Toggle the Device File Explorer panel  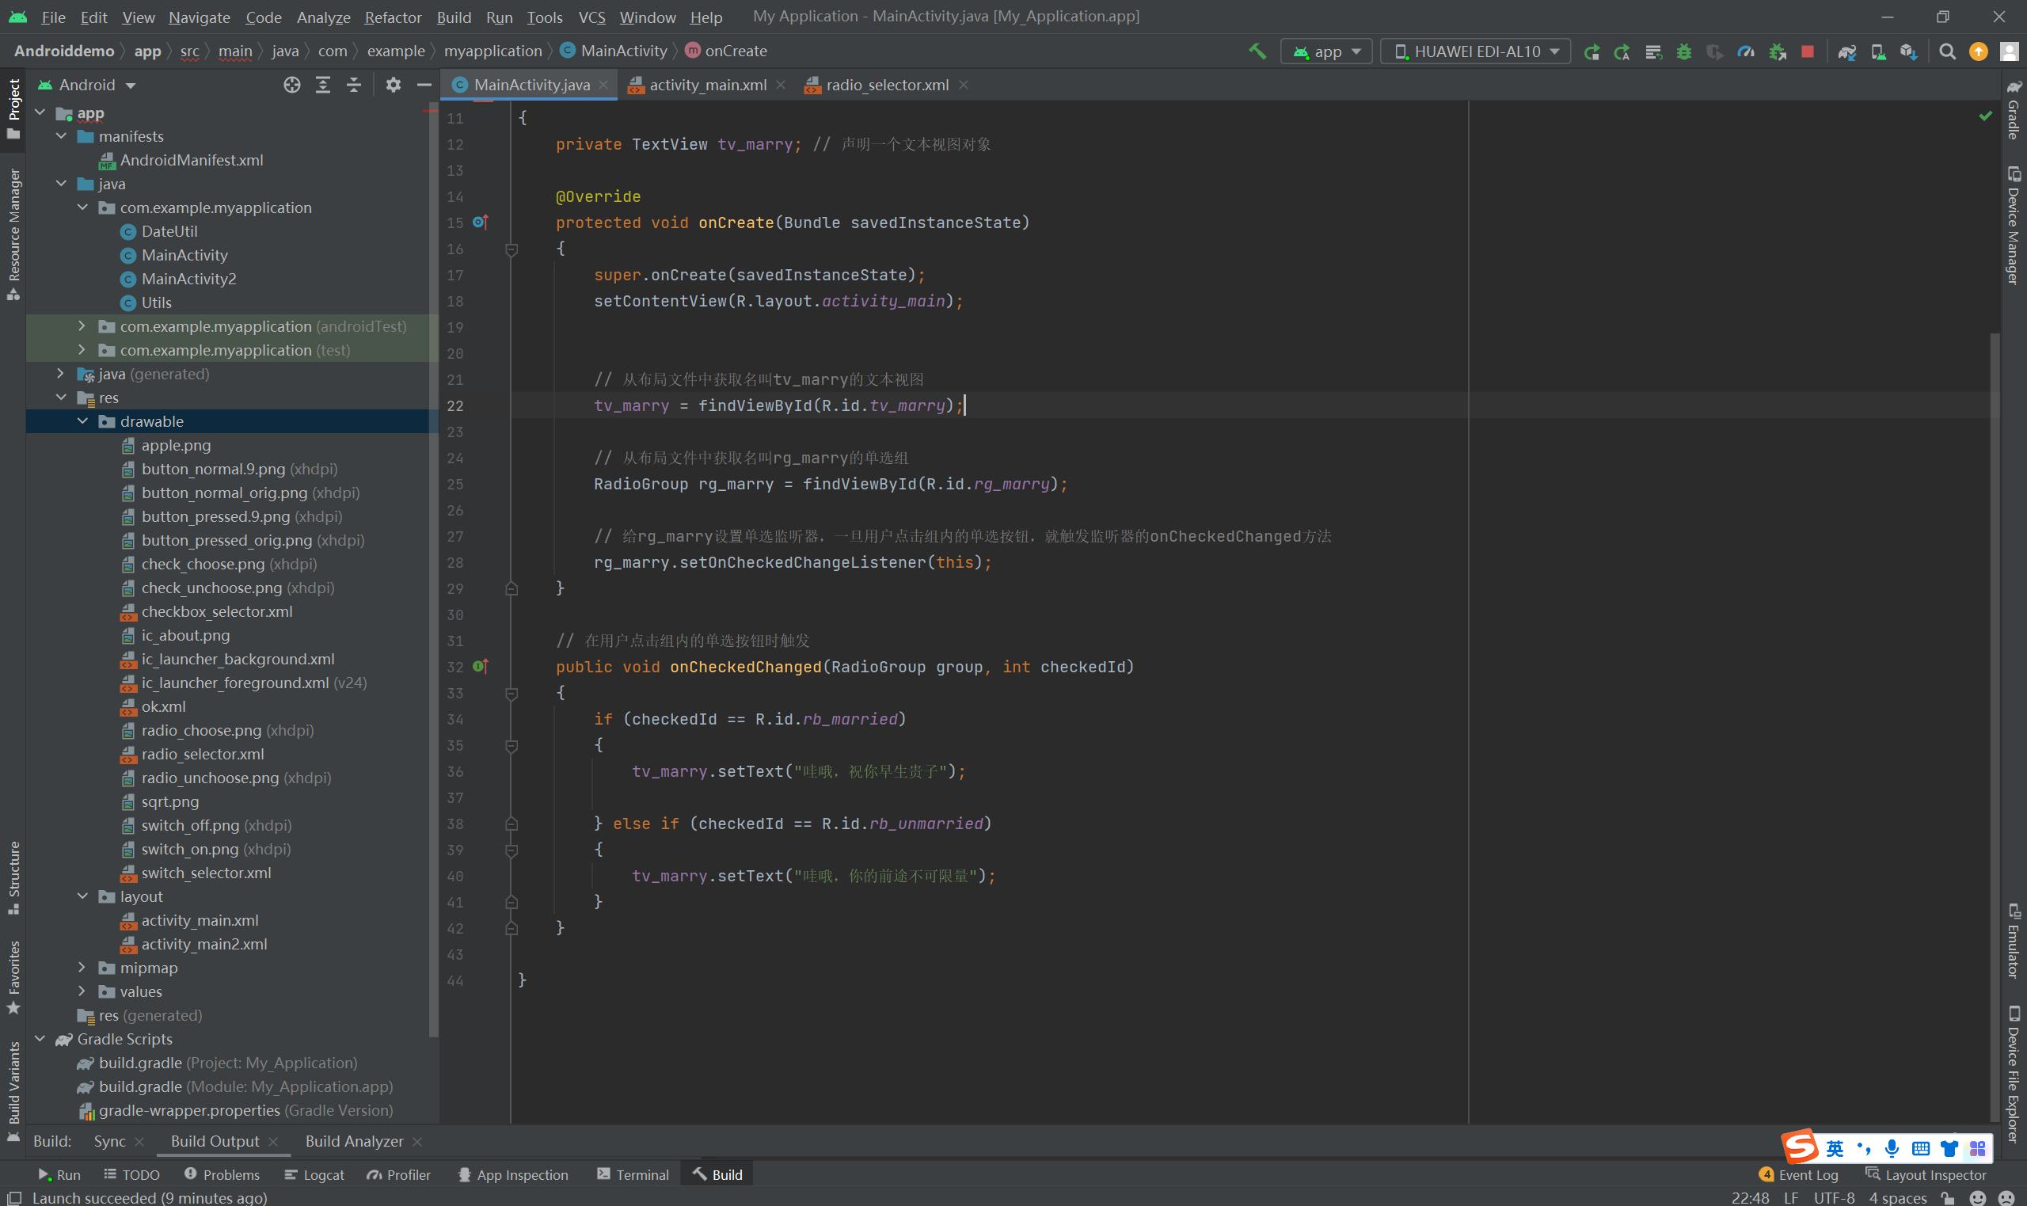2014,1073
